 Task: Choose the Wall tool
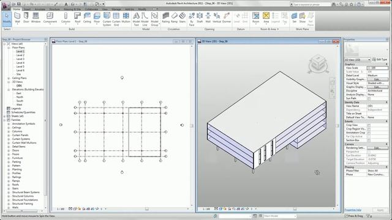pyautogui.click(x=17, y=18)
